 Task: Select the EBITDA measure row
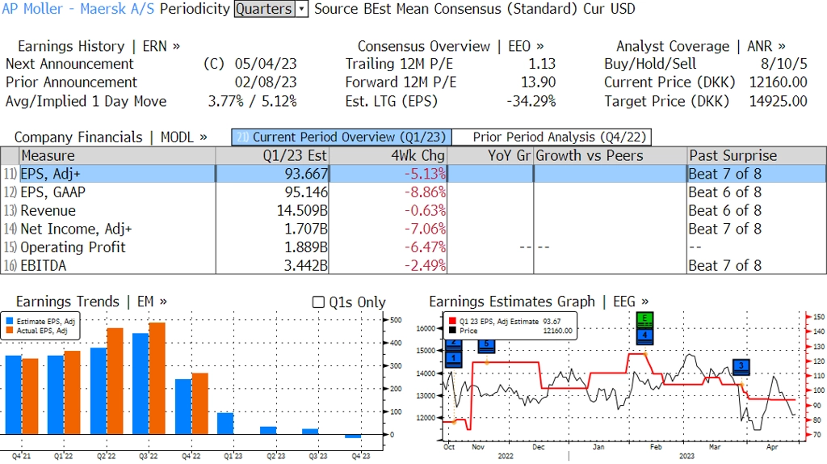point(413,265)
